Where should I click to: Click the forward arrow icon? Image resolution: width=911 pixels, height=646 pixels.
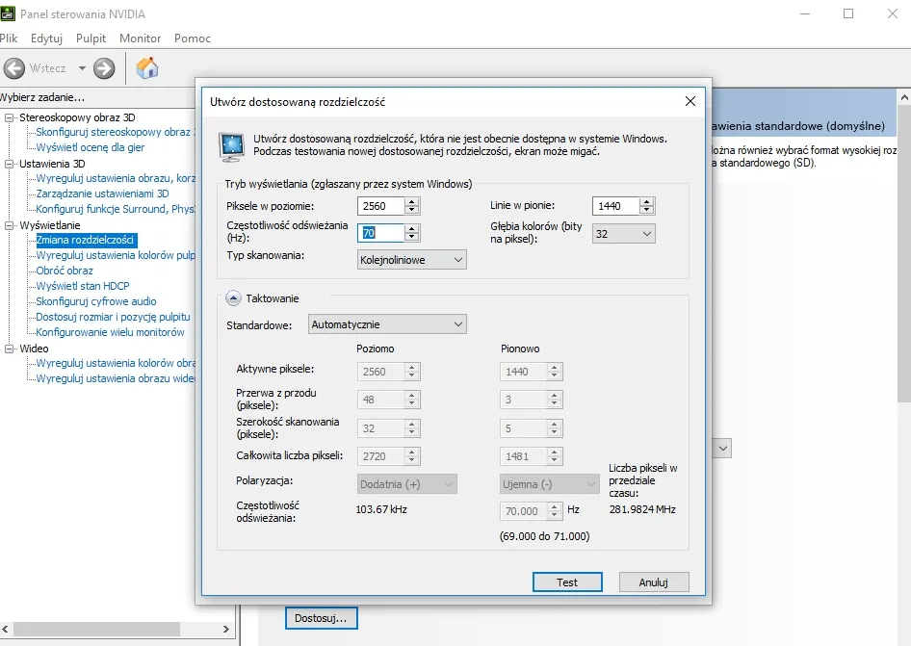(x=104, y=68)
